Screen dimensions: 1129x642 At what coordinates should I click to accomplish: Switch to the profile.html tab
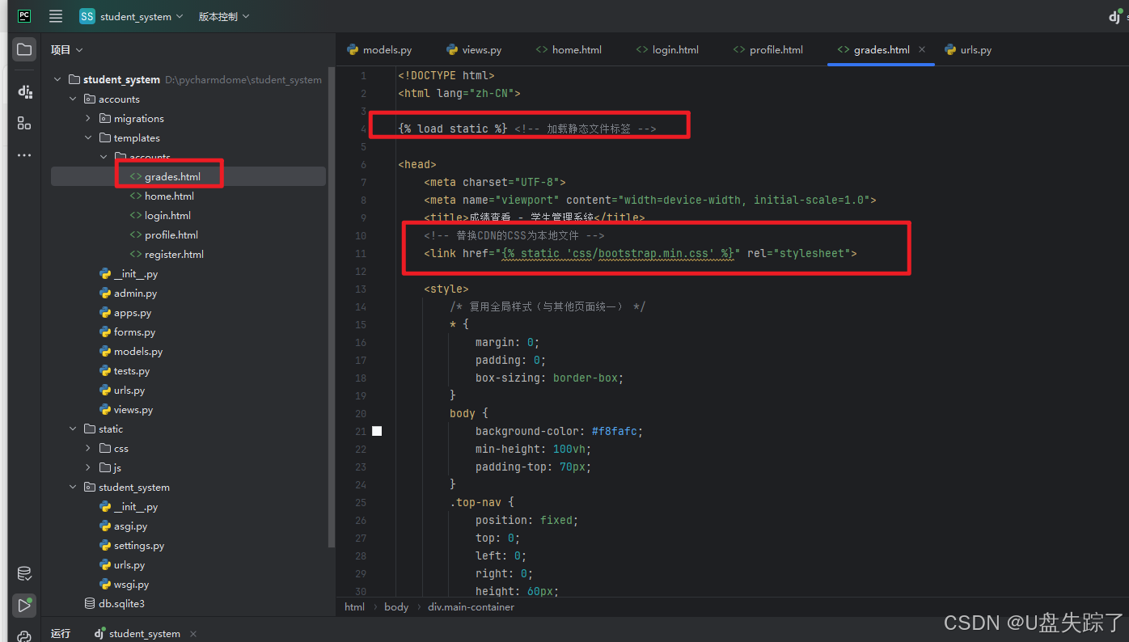tap(768, 49)
